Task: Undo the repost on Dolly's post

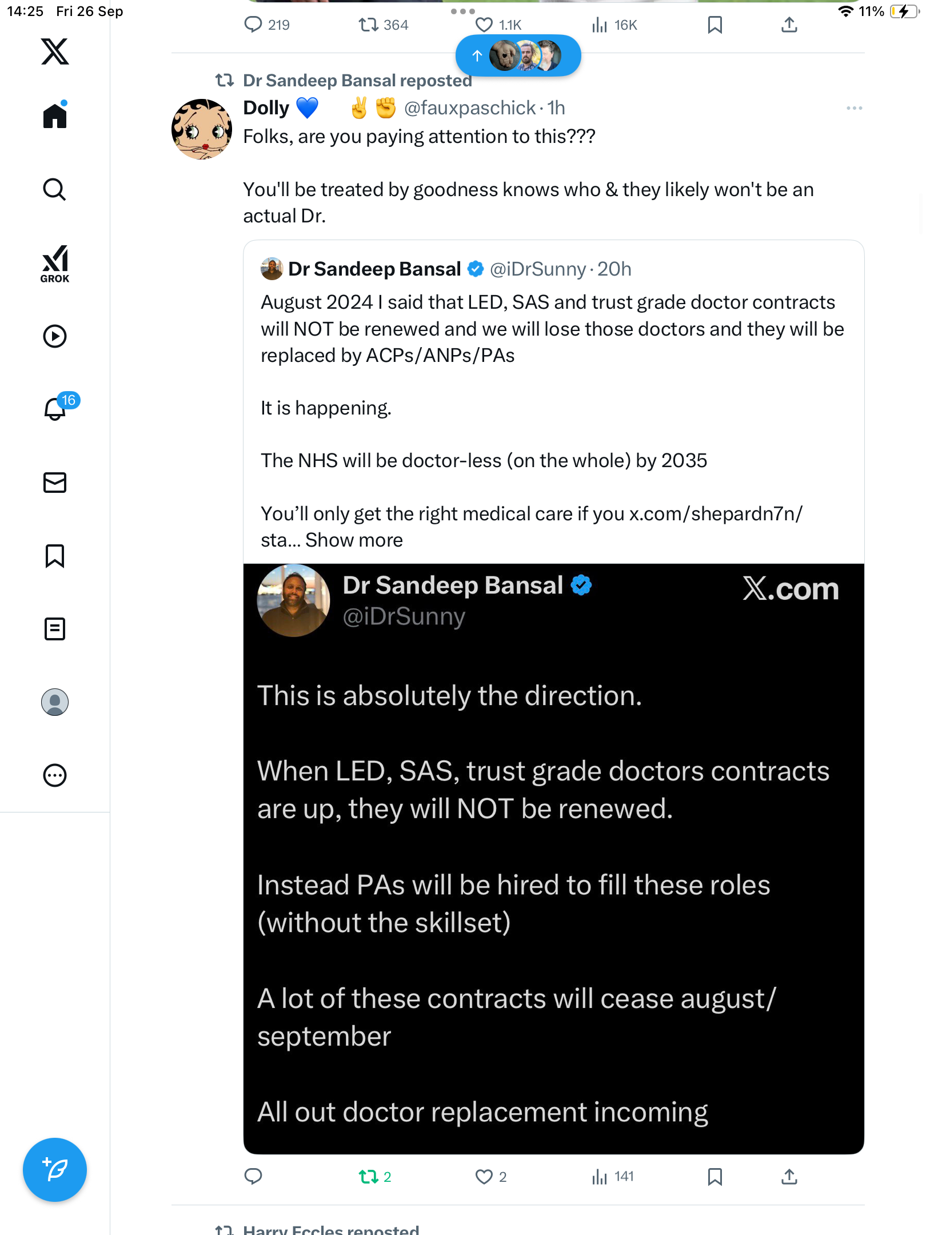Action: [369, 1177]
